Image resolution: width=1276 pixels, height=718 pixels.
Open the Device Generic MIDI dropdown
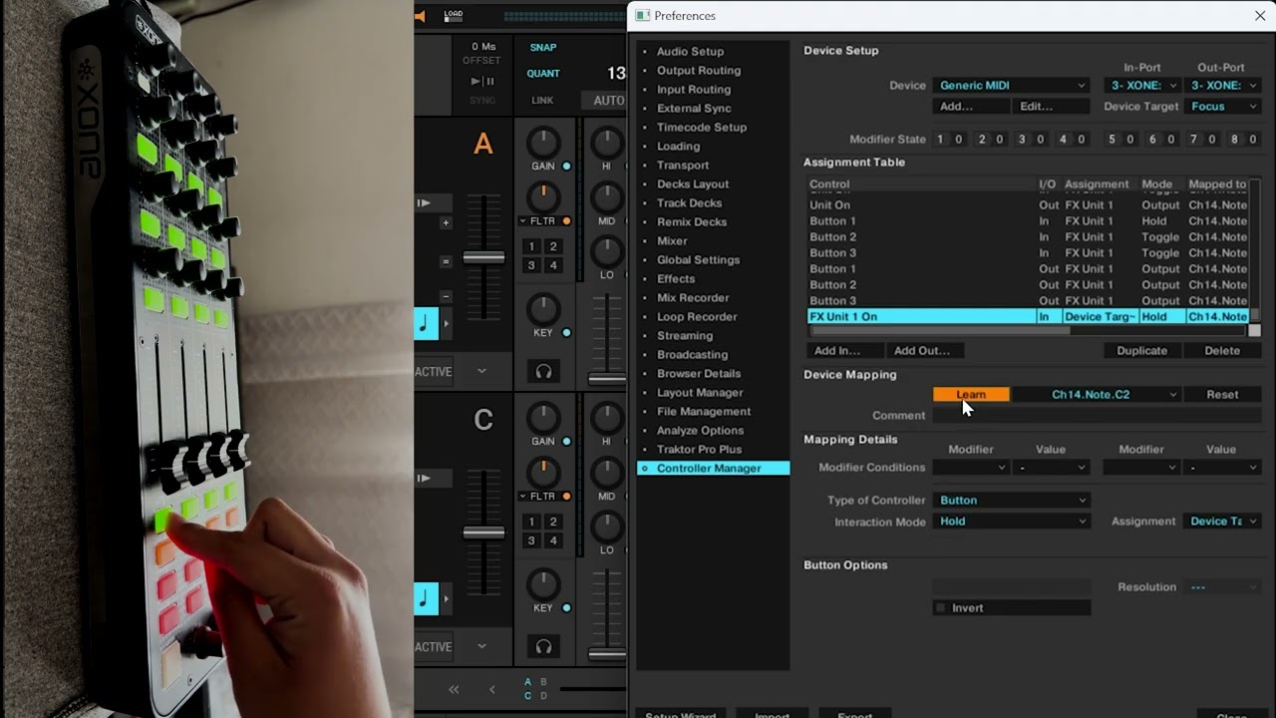pos(1012,86)
